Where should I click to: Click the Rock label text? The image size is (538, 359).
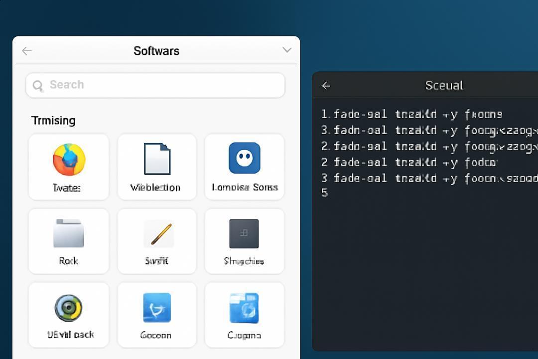click(69, 261)
